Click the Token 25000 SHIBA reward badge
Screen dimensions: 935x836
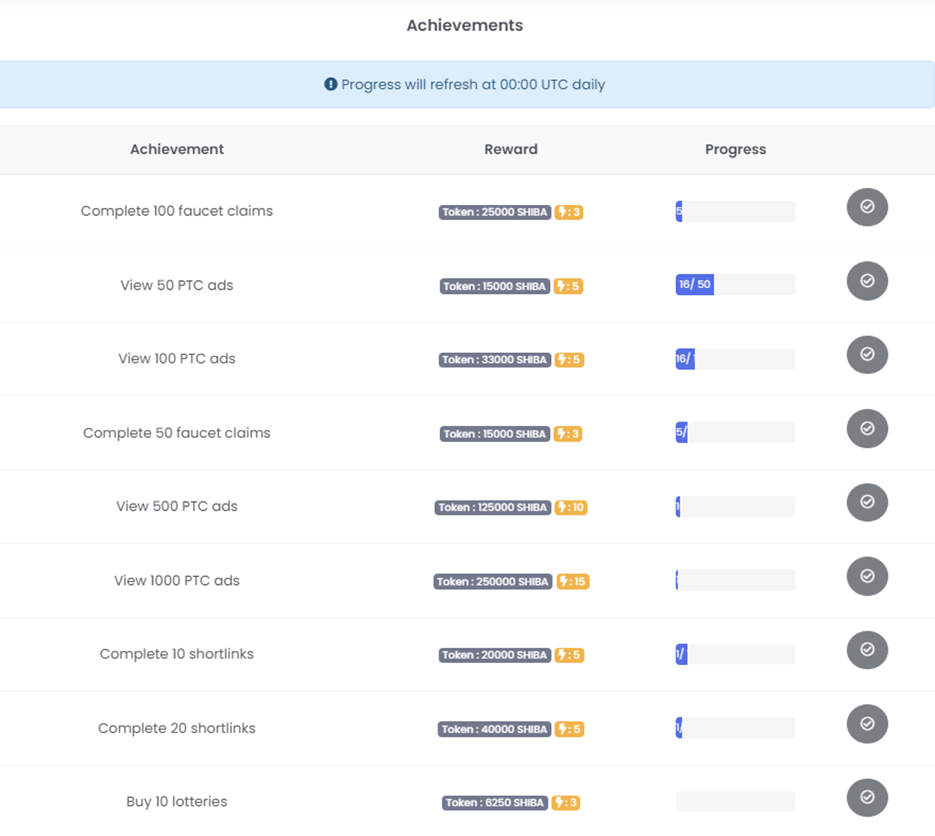coord(494,212)
